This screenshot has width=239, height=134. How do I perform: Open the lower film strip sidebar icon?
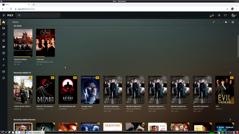click(x=4, y=72)
